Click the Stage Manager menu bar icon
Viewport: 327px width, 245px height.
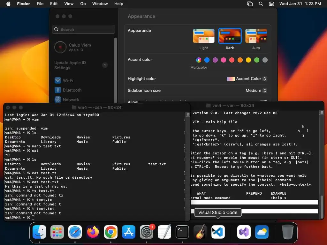point(250,4)
